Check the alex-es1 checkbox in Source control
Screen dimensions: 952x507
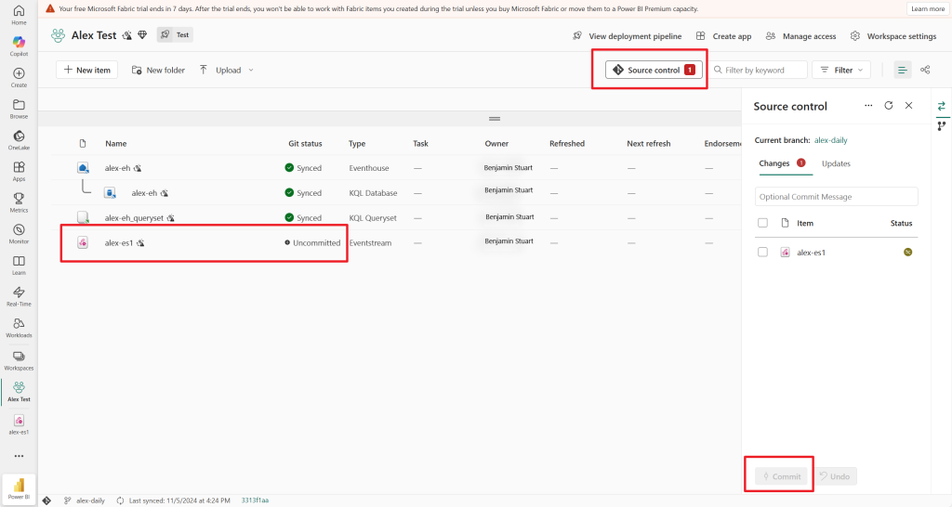click(x=762, y=253)
